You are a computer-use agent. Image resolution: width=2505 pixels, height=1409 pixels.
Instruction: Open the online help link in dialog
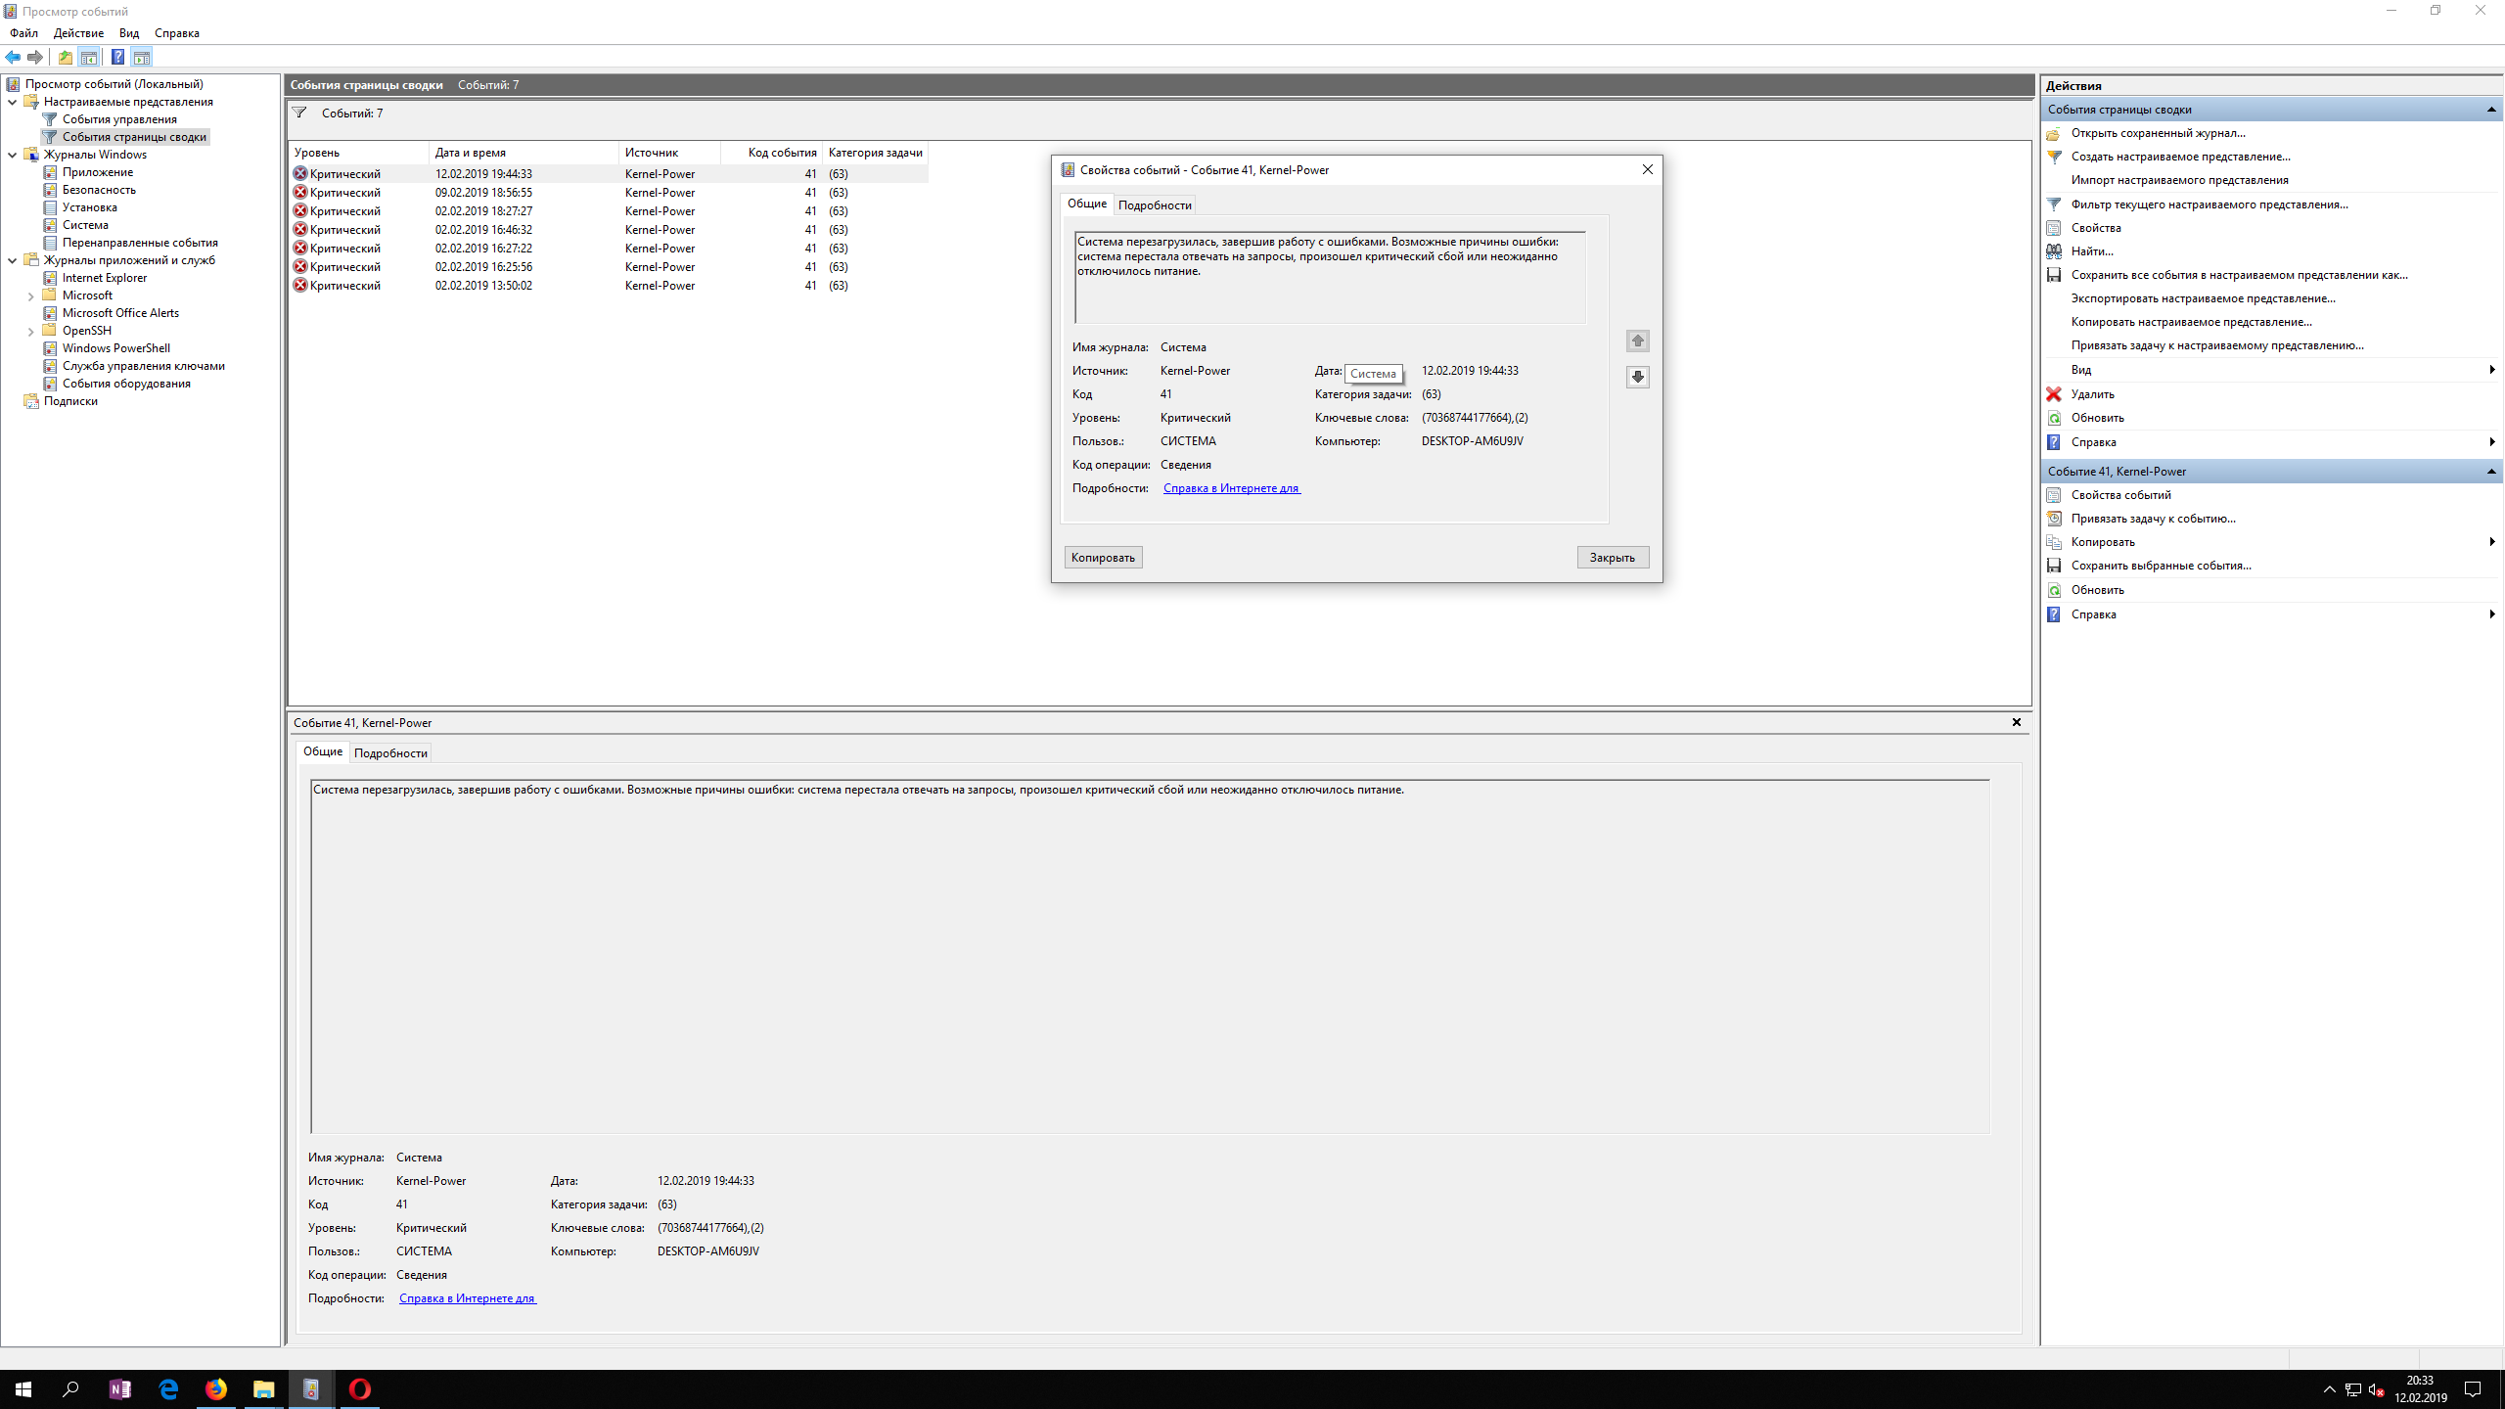point(1231,488)
